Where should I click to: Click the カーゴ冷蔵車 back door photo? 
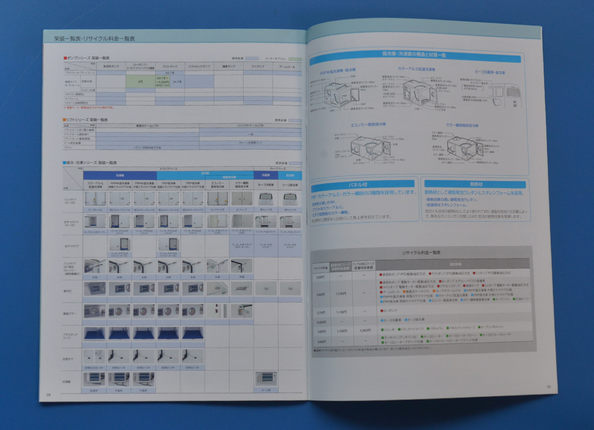pyautogui.click(x=266, y=199)
